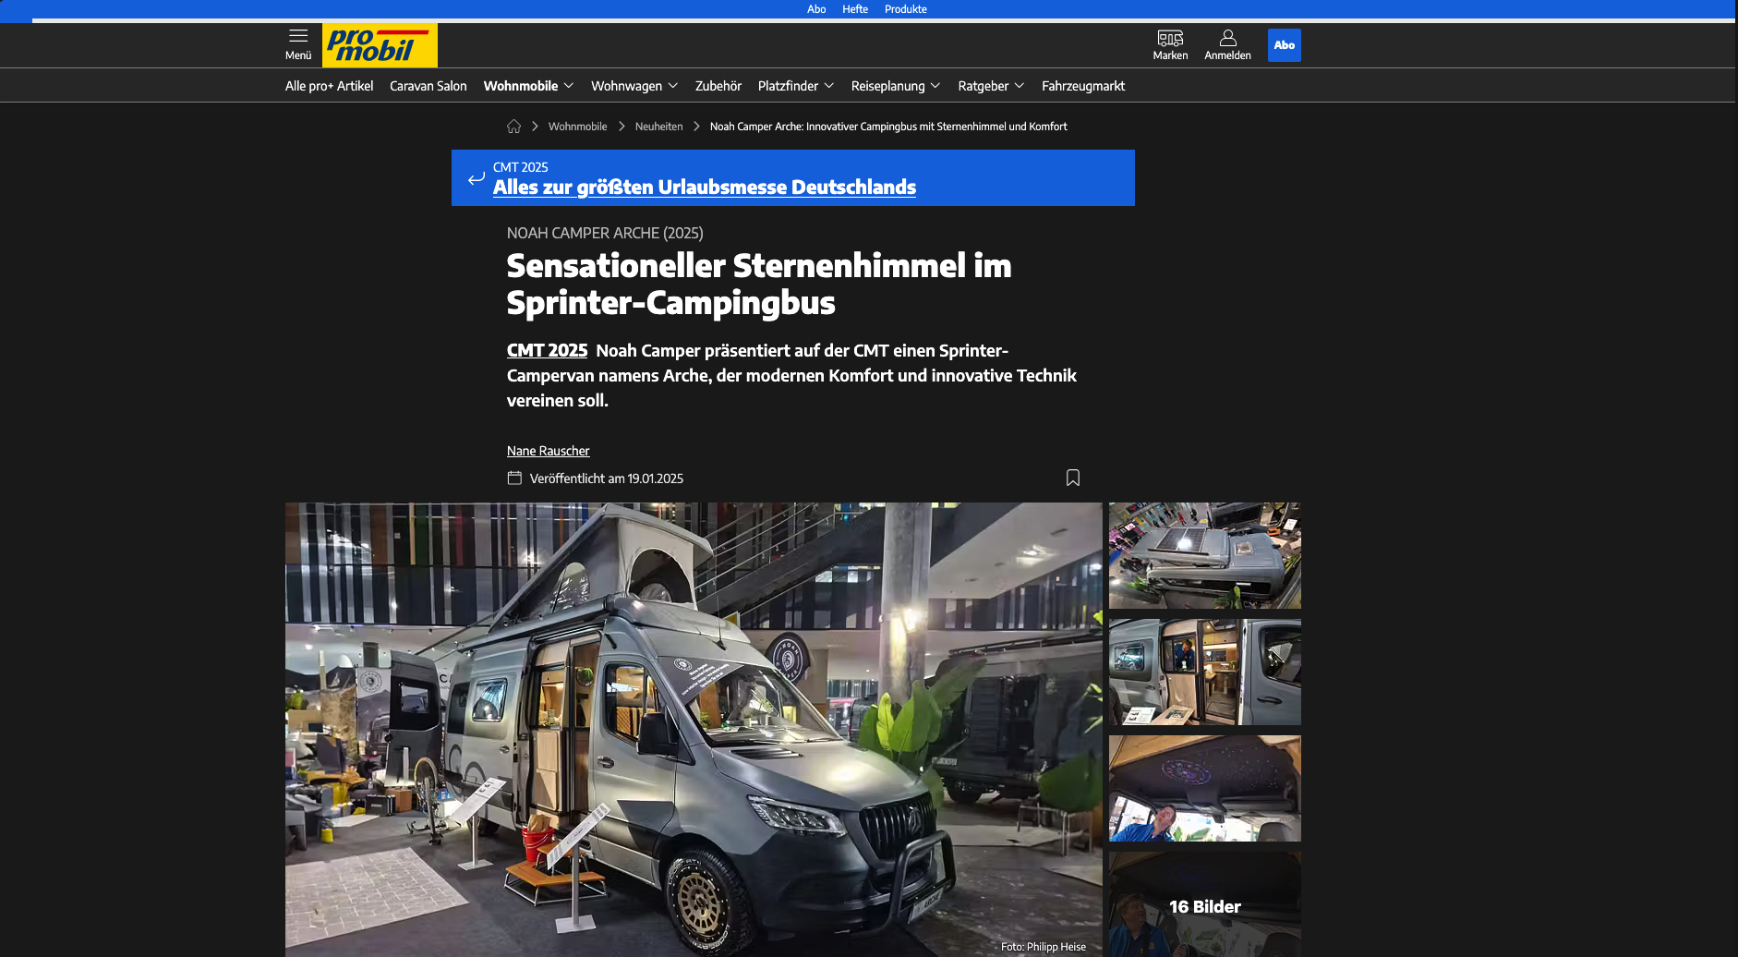The height and width of the screenshot is (957, 1738).
Task: Go to Caravan Salon section
Action: coord(428,86)
